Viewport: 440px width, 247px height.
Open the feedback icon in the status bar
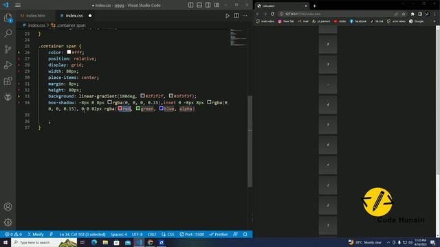coord(235,235)
